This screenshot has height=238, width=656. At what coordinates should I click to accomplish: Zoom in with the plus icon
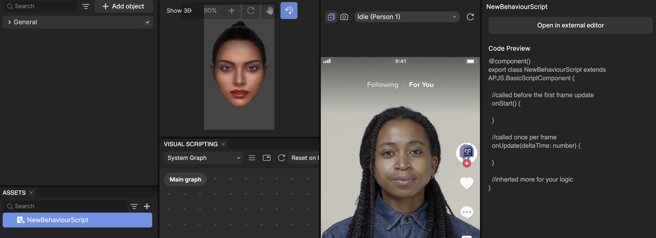pyautogui.click(x=232, y=11)
